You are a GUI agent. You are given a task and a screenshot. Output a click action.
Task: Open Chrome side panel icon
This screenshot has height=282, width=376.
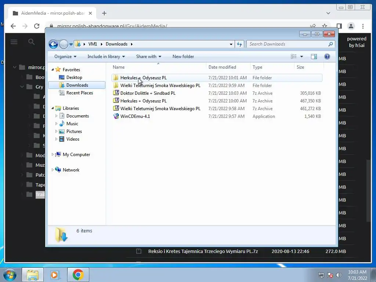pyautogui.click(x=339, y=26)
